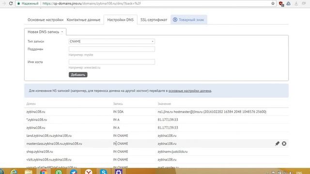This screenshot has height=174, width=310.
Task: Click the shop.zybina108.ru domain entry
Action: (x=40, y=151)
